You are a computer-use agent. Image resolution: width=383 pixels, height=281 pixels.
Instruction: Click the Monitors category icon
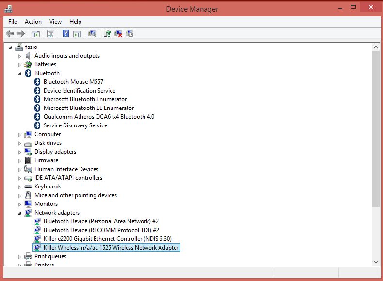28,204
